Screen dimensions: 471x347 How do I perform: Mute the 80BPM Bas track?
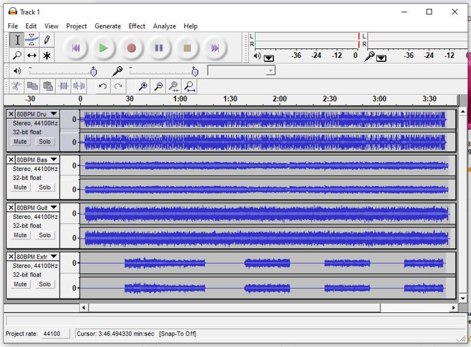20,187
